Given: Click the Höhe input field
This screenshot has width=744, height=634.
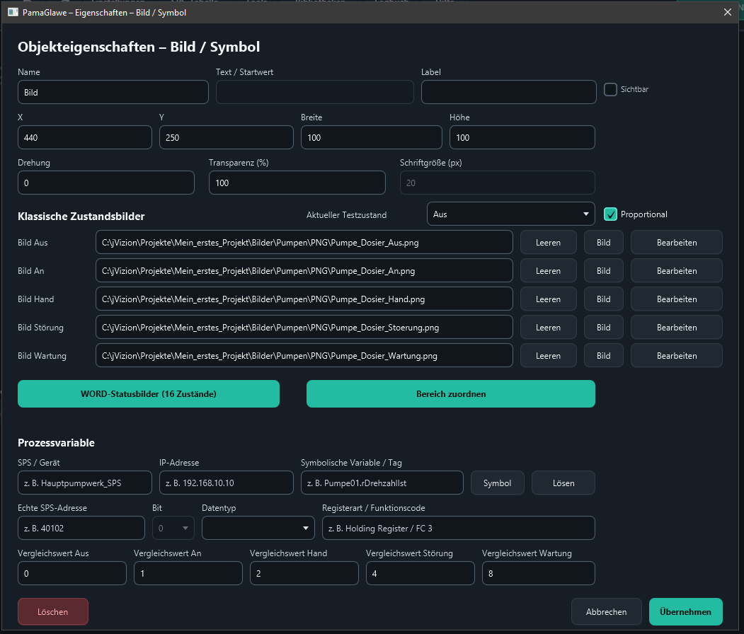Looking at the screenshot, I should pyautogui.click(x=522, y=137).
